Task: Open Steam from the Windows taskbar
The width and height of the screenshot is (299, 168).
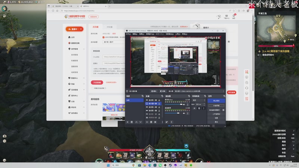Action: pos(170,165)
